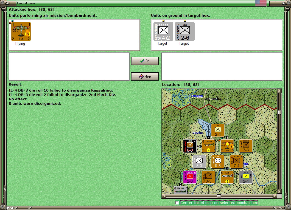Viewport: 291px width, 210px height.
Task: Click the US flag icon in title bar
Action: 261,3
